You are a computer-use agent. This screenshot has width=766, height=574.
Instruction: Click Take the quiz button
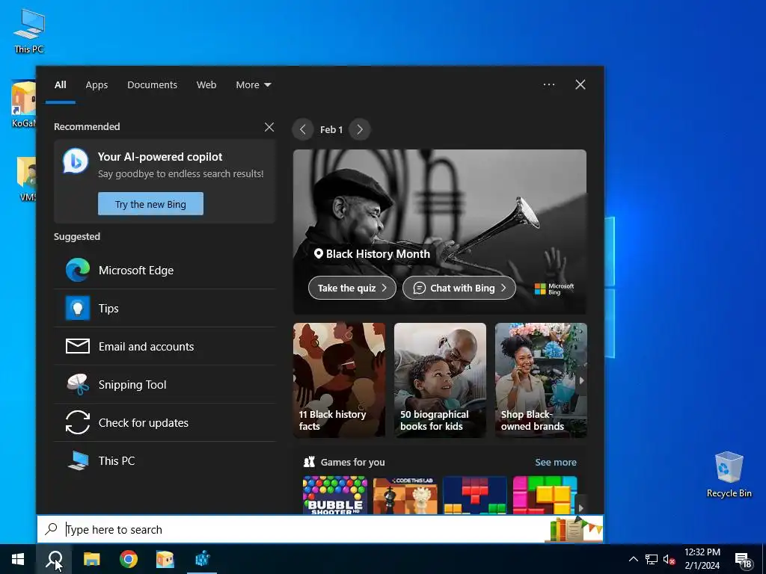(x=352, y=288)
